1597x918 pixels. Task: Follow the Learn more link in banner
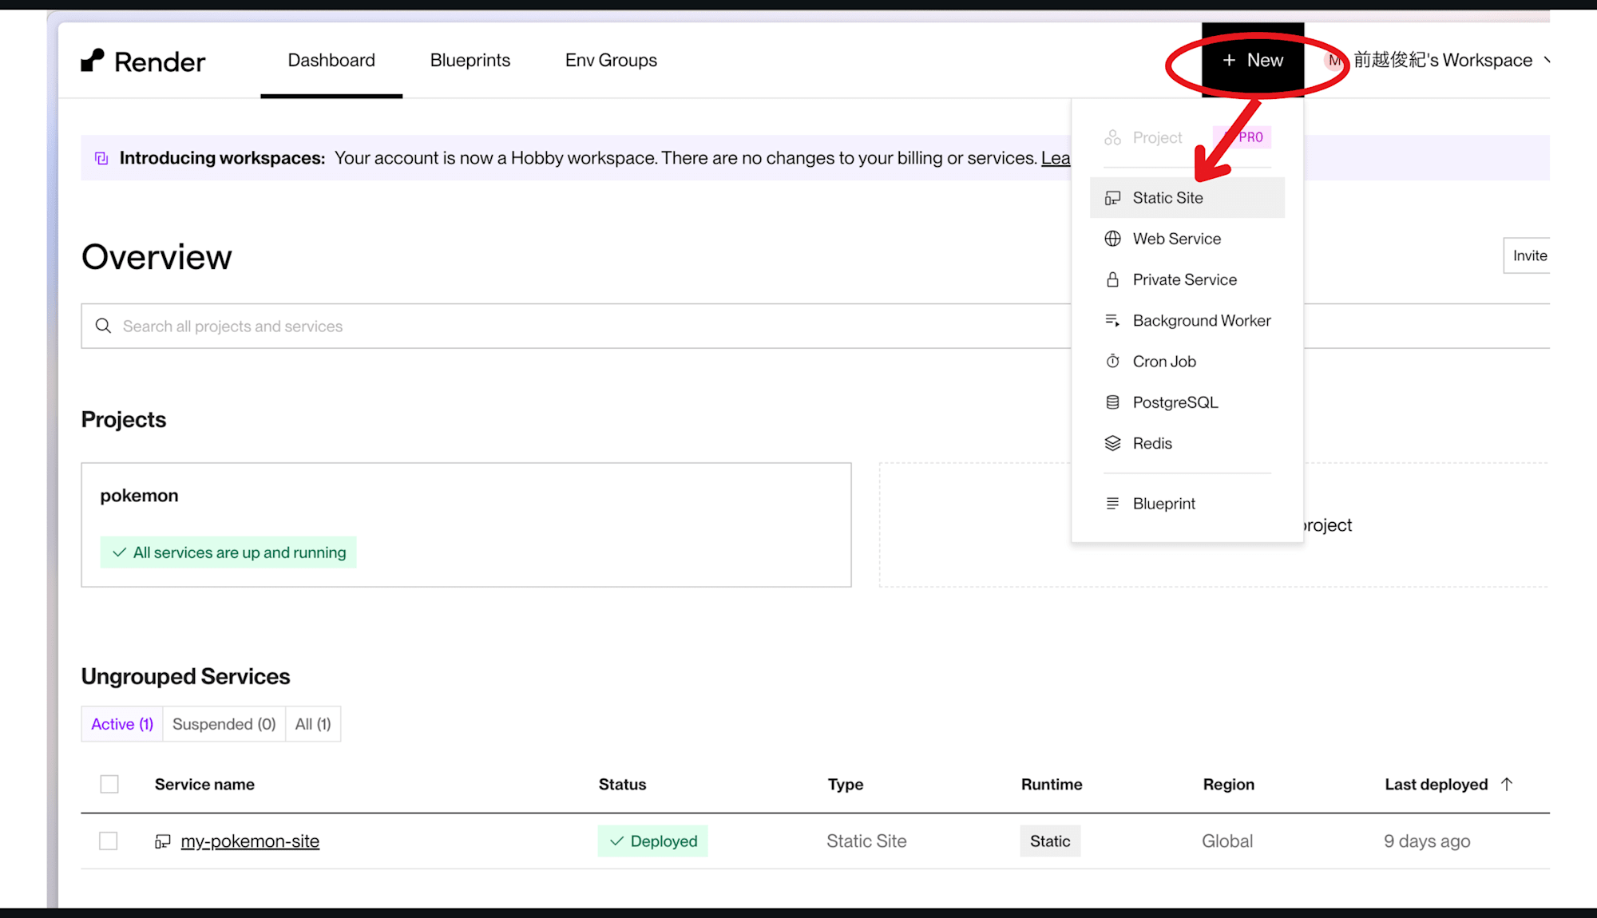pos(1056,158)
